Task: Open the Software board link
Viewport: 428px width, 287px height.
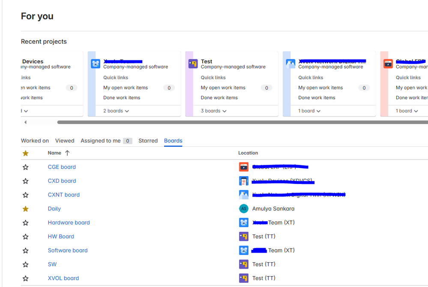Action: pos(68,250)
